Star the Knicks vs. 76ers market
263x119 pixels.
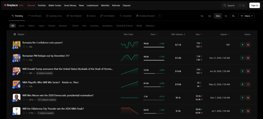24,86
